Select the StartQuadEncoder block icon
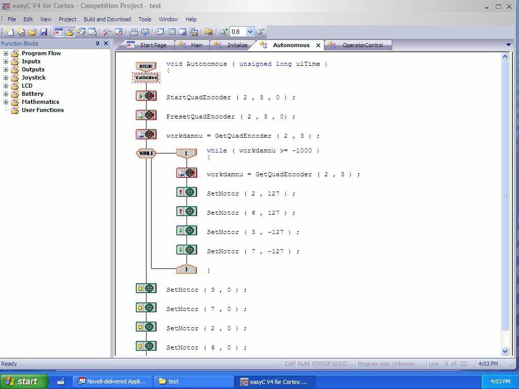 click(146, 96)
